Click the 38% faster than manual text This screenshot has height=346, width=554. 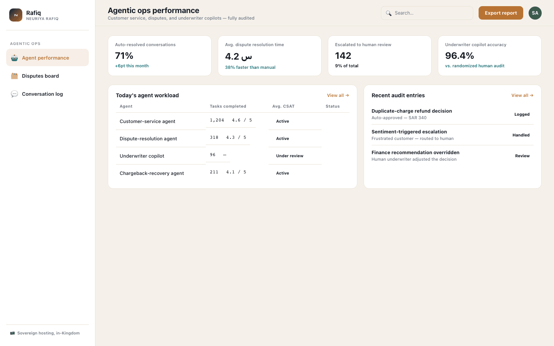point(250,68)
